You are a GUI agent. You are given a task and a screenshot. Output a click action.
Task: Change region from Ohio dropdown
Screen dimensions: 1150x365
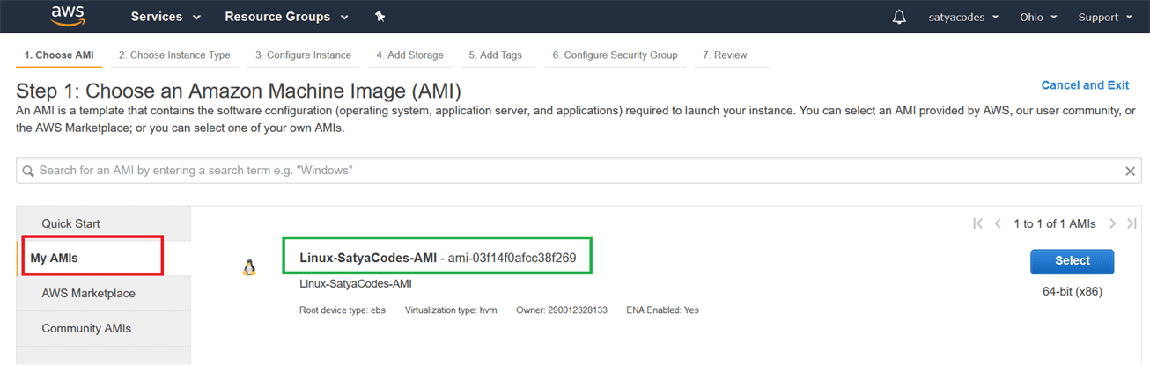(x=1038, y=17)
